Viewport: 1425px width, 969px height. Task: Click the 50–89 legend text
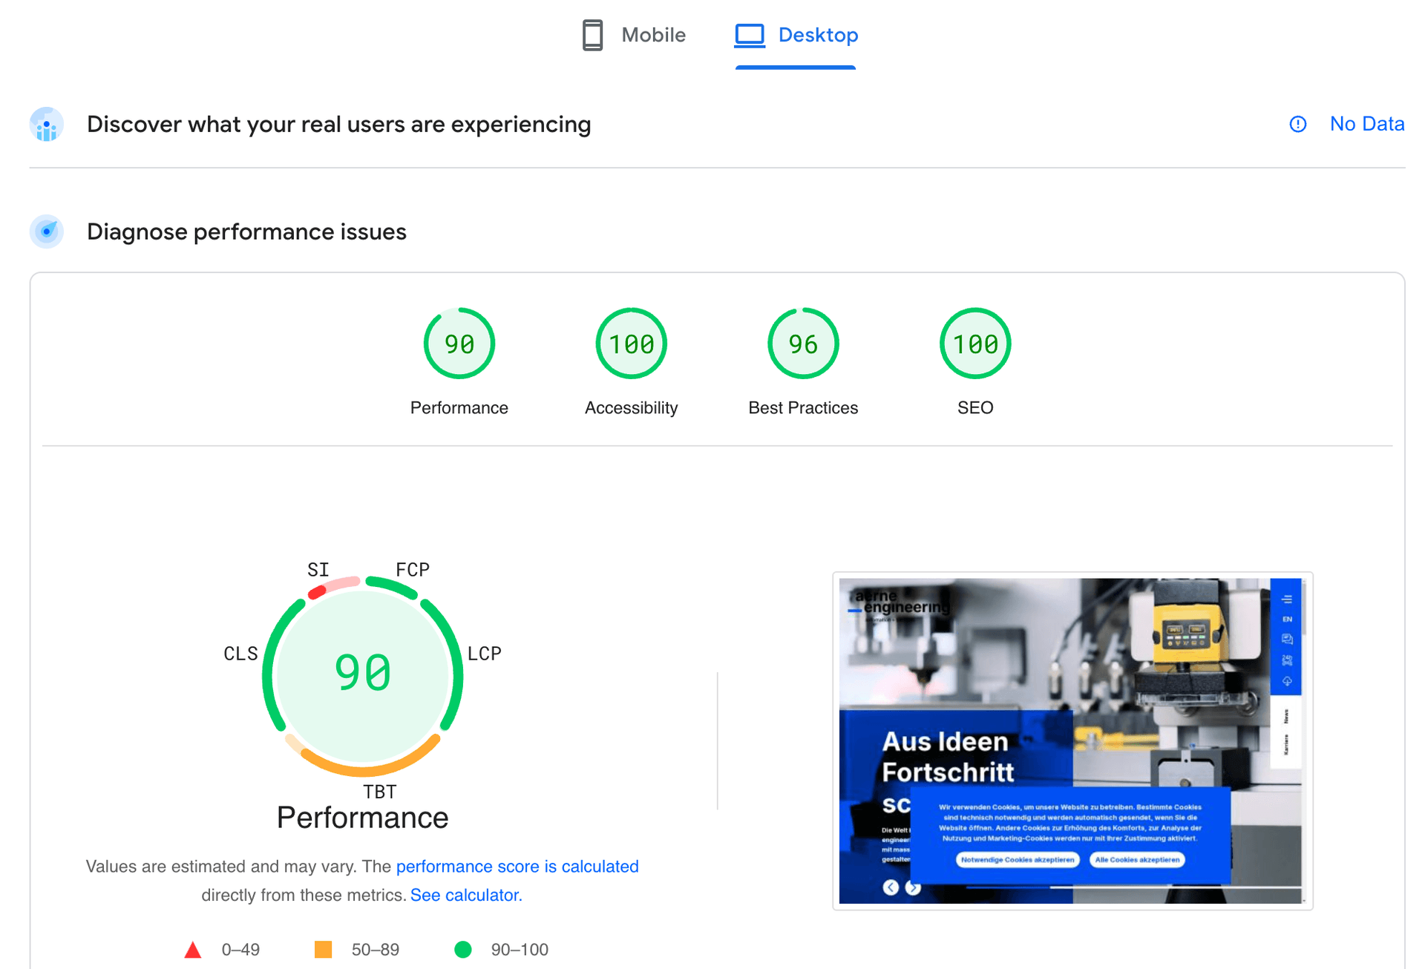pyautogui.click(x=376, y=950)
